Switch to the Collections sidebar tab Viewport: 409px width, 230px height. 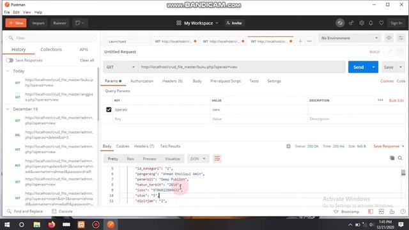[51, 50]
